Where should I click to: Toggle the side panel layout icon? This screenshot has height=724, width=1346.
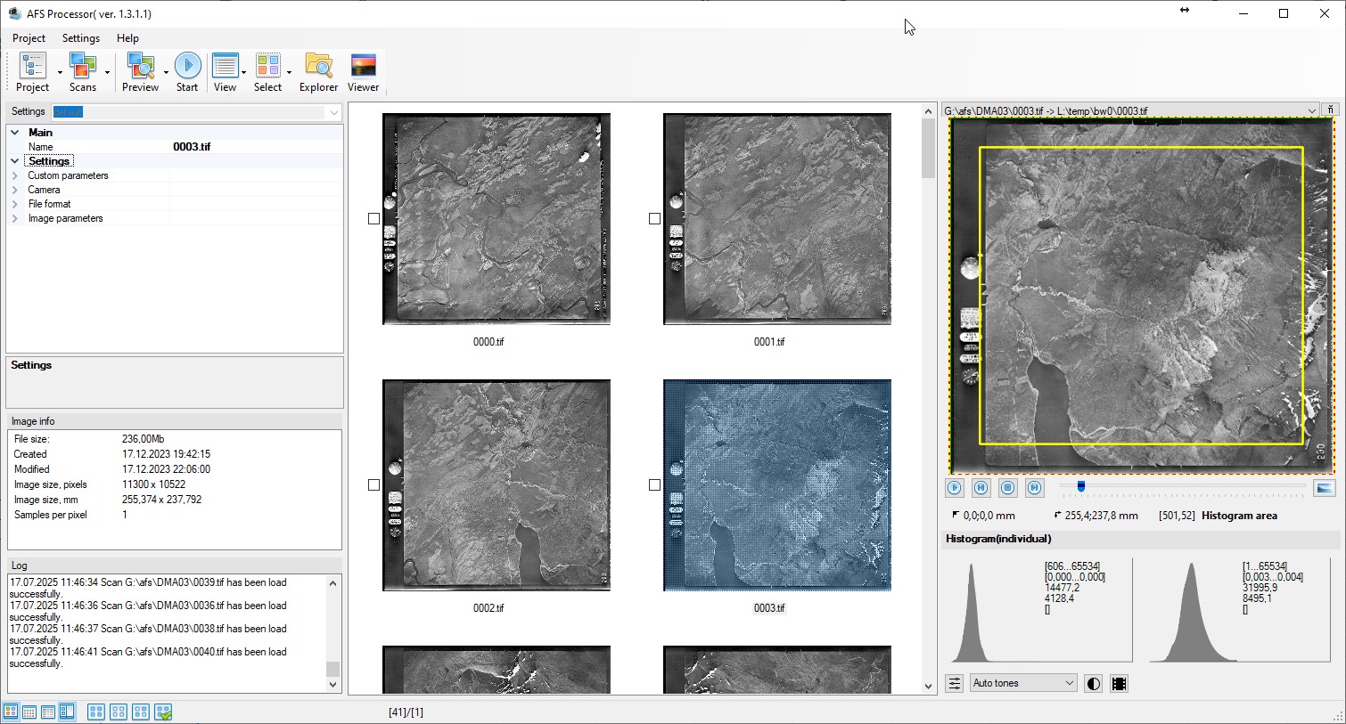[67, 712]
